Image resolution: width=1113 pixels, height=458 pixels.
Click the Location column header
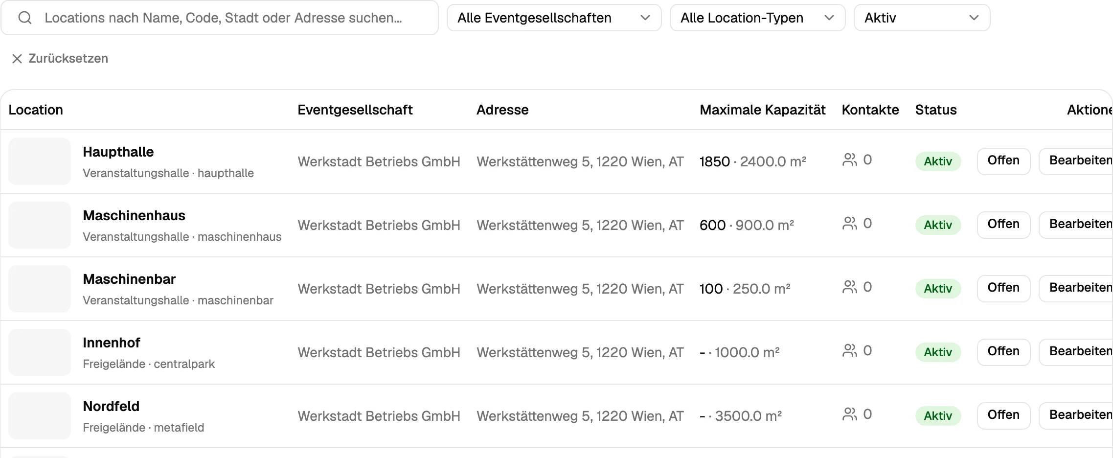36,110
